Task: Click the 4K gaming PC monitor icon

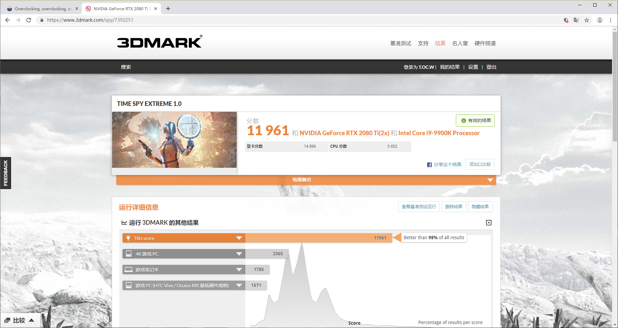Action: (129, 254)
